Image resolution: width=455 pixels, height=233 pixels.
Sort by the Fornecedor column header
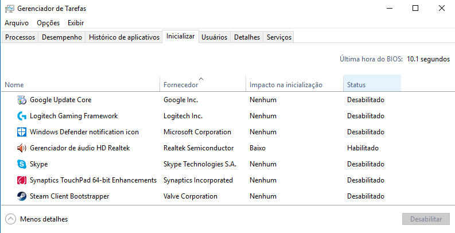[x=181, y=85]
